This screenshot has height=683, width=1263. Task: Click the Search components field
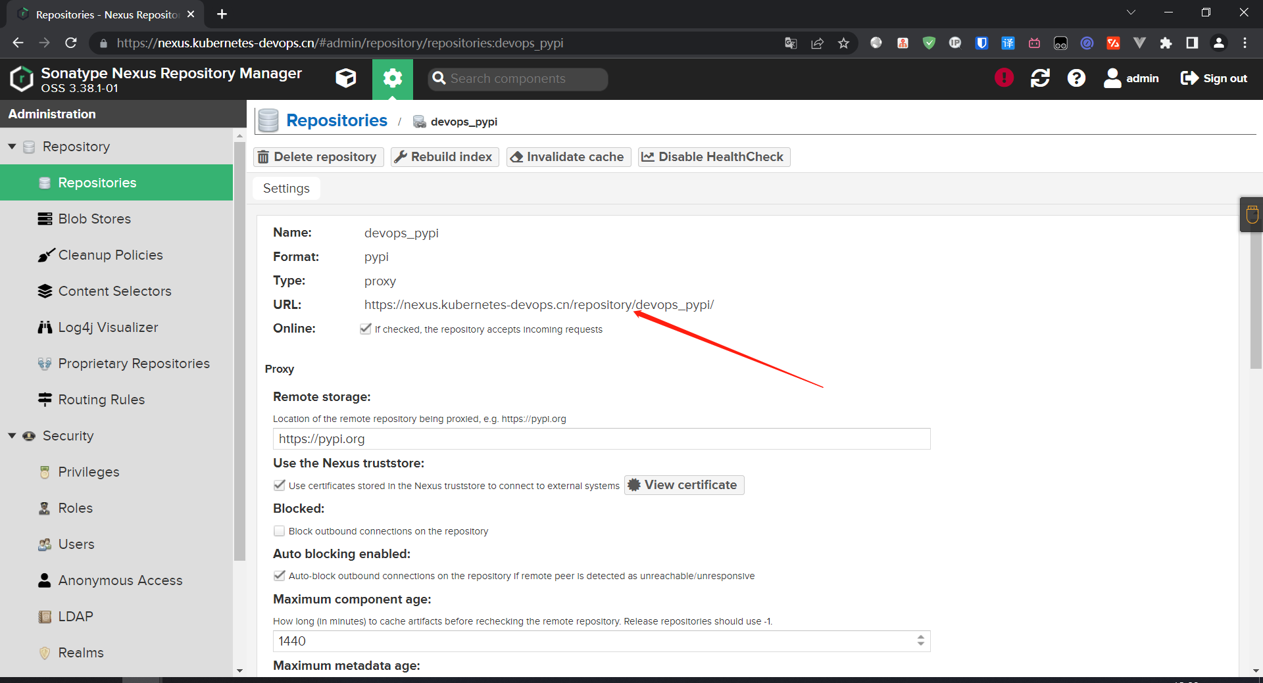(x=518, y=79)
